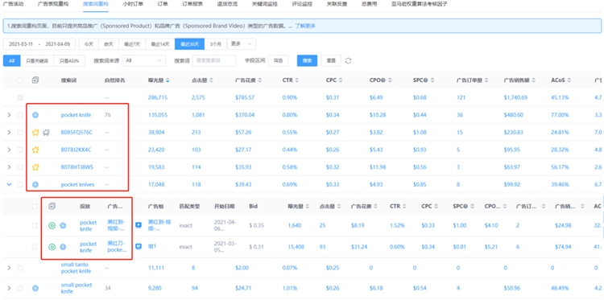Click the green play icon in the Bid $0.35 row
This screenshot has width=604, height=300.
[52, 226]
